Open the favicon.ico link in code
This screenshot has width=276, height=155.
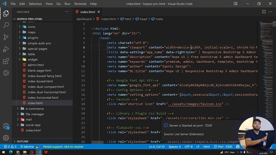tap(194, 104)
